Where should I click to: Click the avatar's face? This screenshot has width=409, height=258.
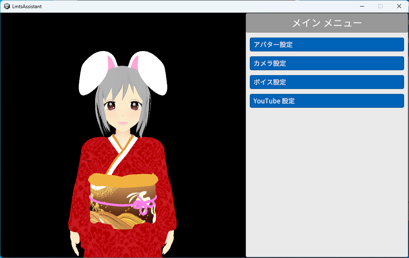tap(123, 112)
